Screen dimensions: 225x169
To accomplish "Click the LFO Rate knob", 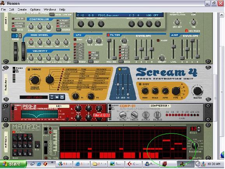I will (x=90, y=40).
